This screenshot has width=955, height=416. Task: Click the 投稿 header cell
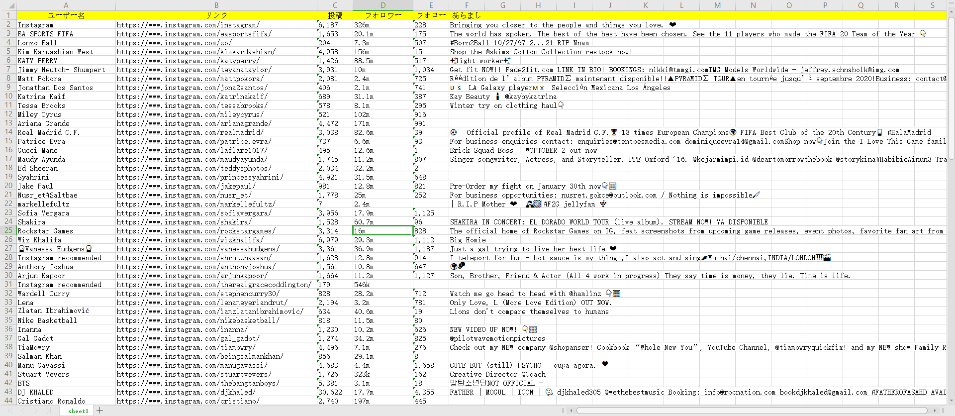(335, 15)
